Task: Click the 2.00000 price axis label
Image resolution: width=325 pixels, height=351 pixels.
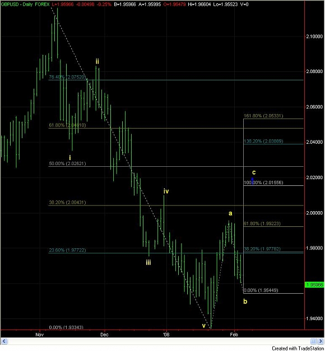Action: click(x=314, y=212)
